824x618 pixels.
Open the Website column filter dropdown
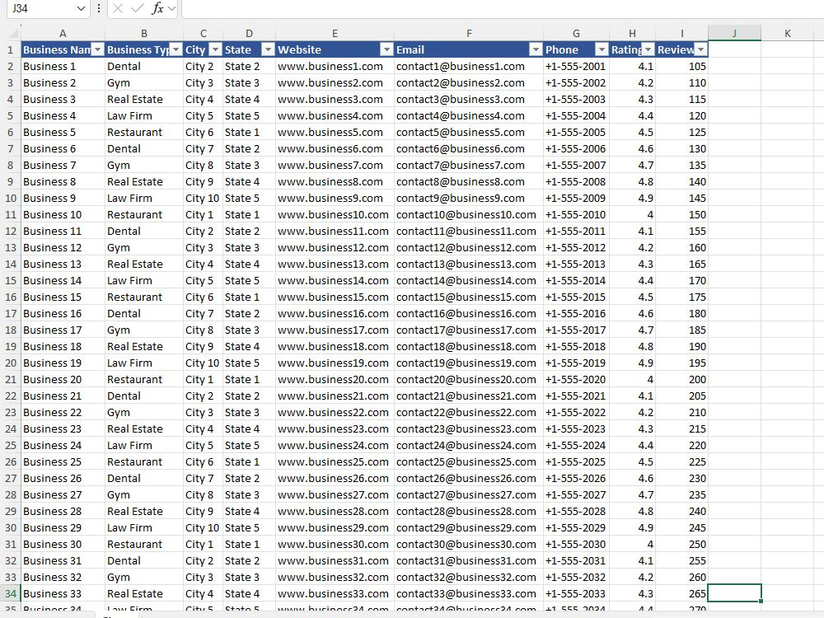[x=386, y=49]
